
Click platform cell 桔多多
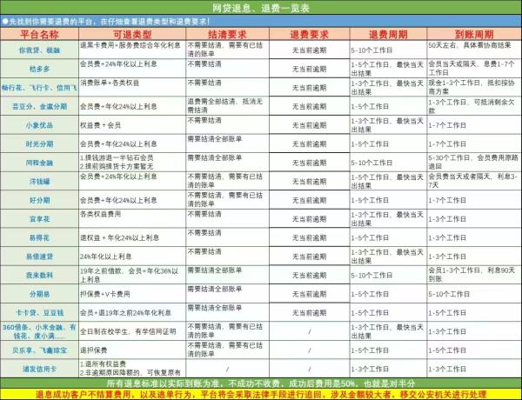pos(39,69)
